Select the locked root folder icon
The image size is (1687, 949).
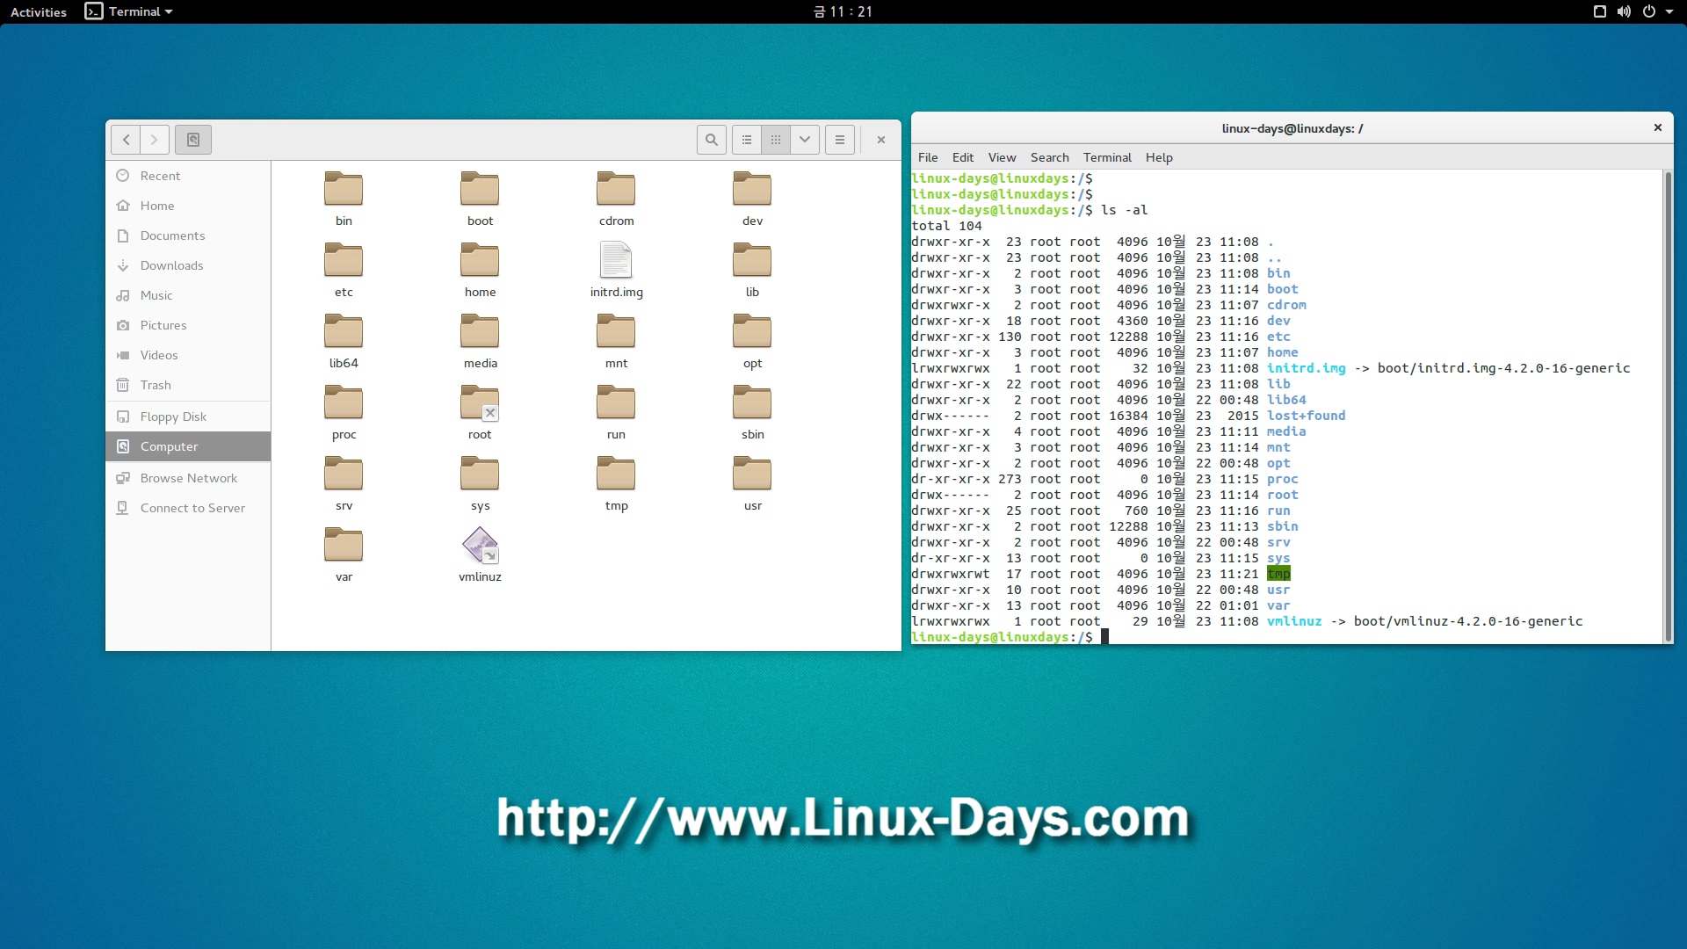point(480,403)
